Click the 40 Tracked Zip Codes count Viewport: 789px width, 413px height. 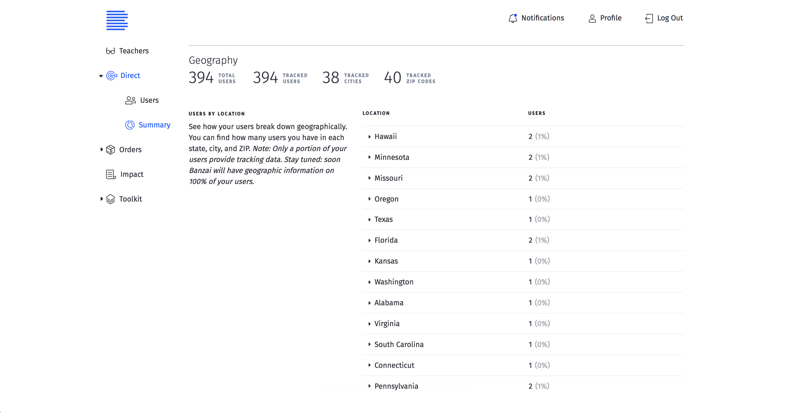(x=393, y=77)
